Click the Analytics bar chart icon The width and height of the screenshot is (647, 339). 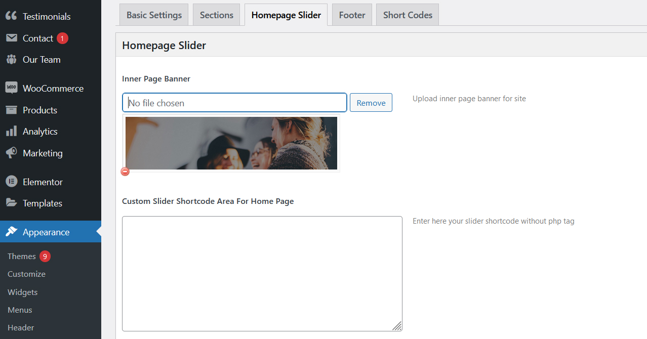tap(11, 131)
